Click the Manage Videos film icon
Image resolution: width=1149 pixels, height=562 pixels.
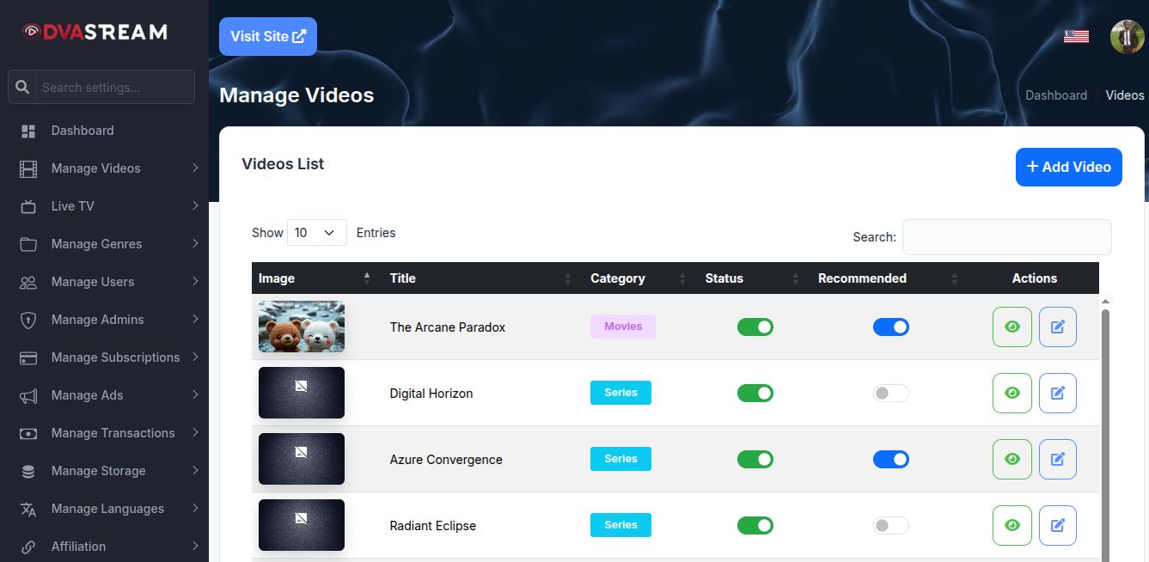coord(28,168)
